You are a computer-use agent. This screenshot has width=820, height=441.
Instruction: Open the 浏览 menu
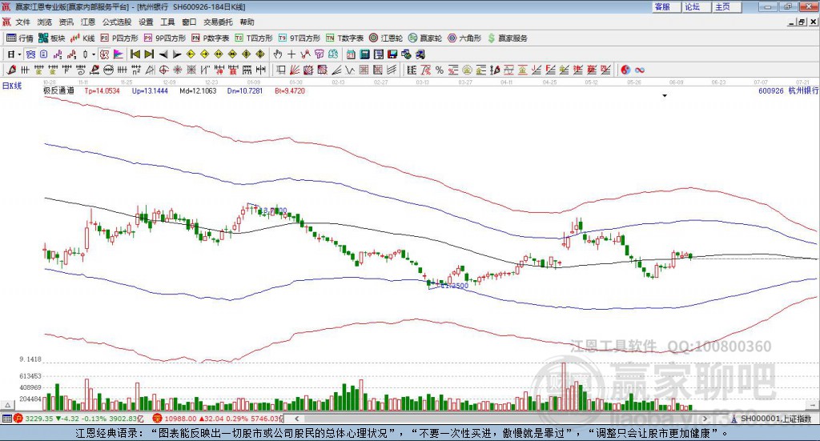pyautogui.click(x=45, y=22)
